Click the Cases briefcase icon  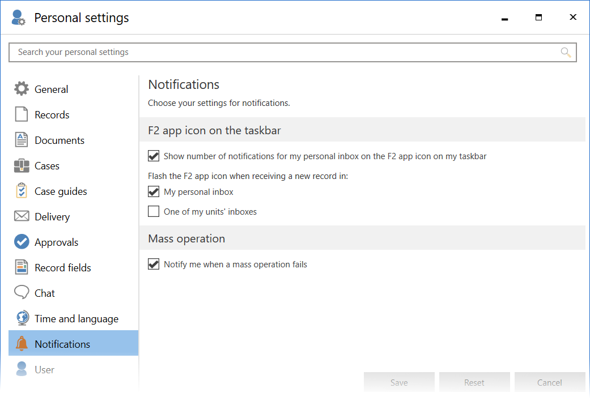tap(22, 165)
